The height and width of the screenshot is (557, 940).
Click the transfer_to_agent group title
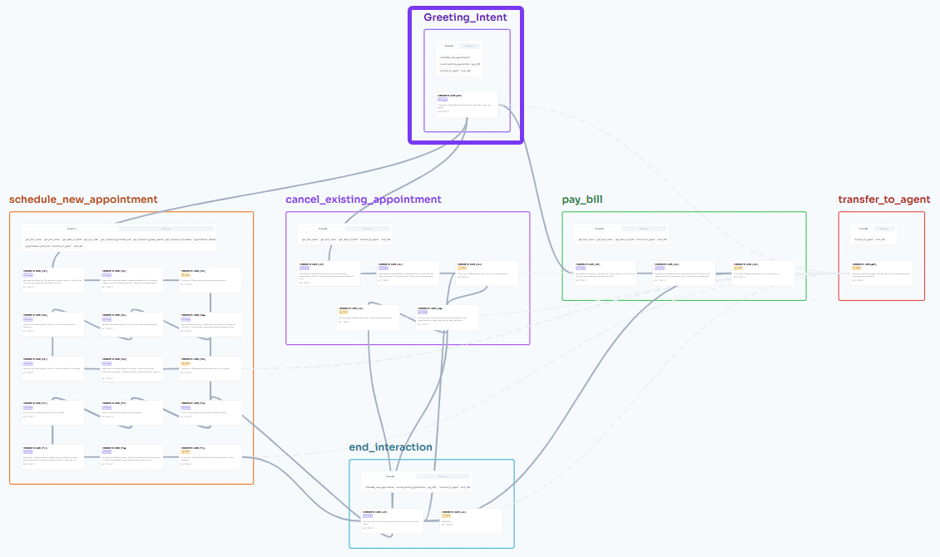[x=883, y=200]
